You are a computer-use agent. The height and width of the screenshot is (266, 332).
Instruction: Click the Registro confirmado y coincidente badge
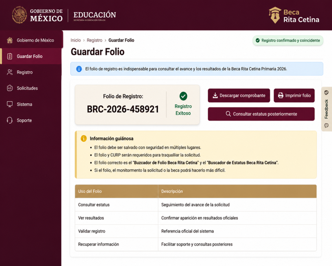(x=288, y=41)
